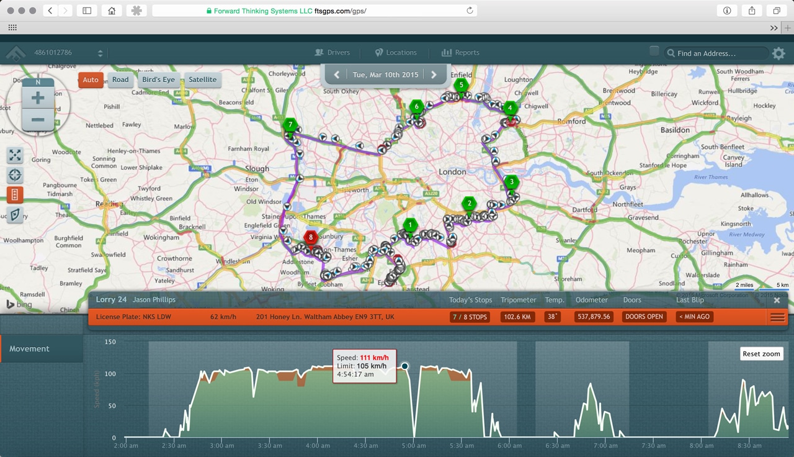Toggle Safari sidebar button
Image resolution: width=794 pixels, height=457 pixels.
87,11
